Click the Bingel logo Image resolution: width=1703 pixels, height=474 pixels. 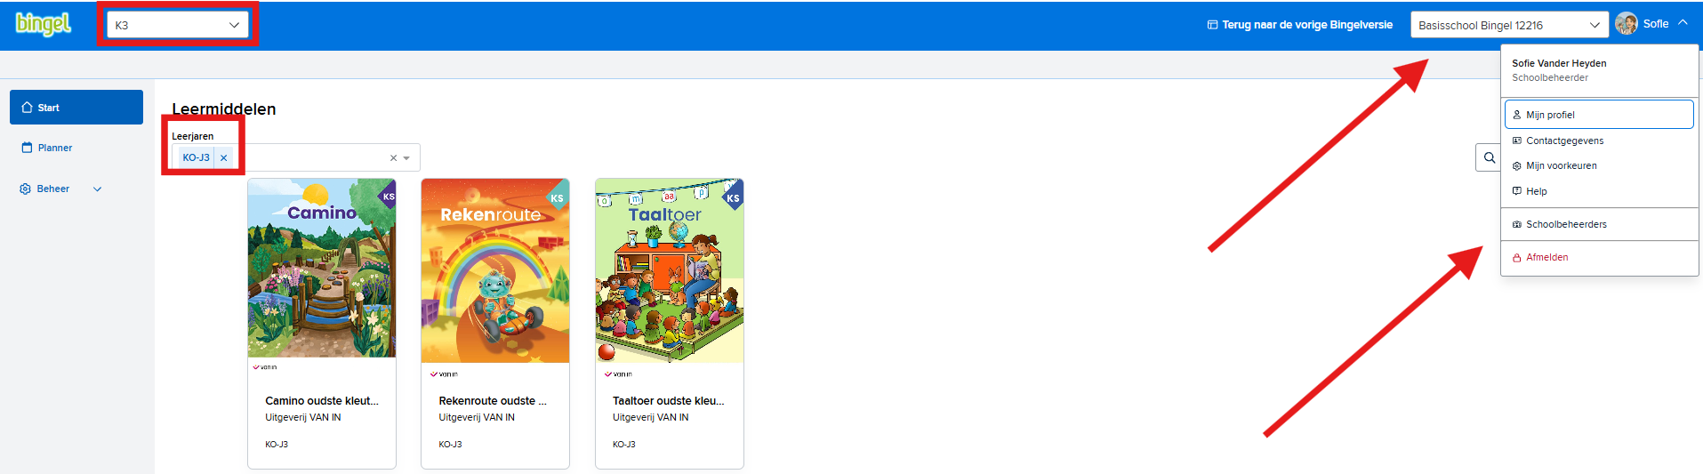pos(43,25)
